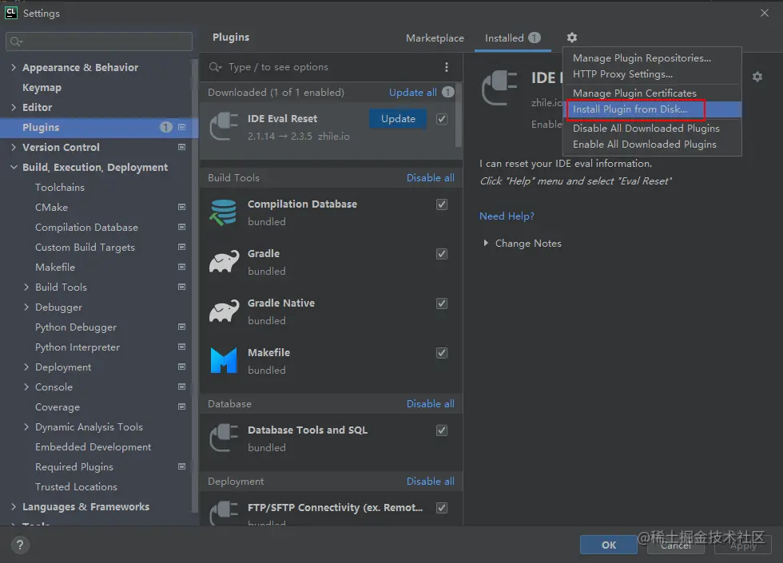Click the IDE Eval Reset plug icon
The image size is (783, 563).
point(224,127)
